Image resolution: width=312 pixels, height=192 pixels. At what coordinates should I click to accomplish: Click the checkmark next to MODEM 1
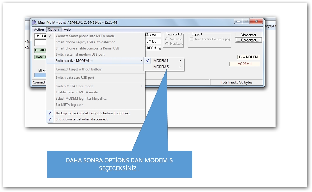(x=148, y=61)
